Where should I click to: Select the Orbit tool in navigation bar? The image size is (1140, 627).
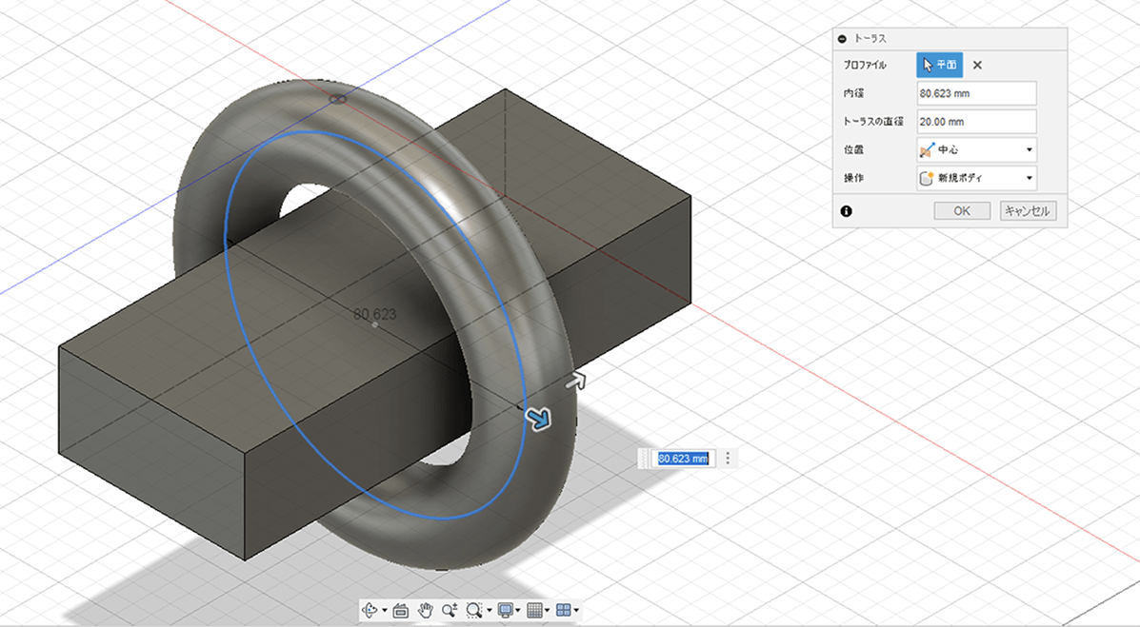(x=371, y=610)
